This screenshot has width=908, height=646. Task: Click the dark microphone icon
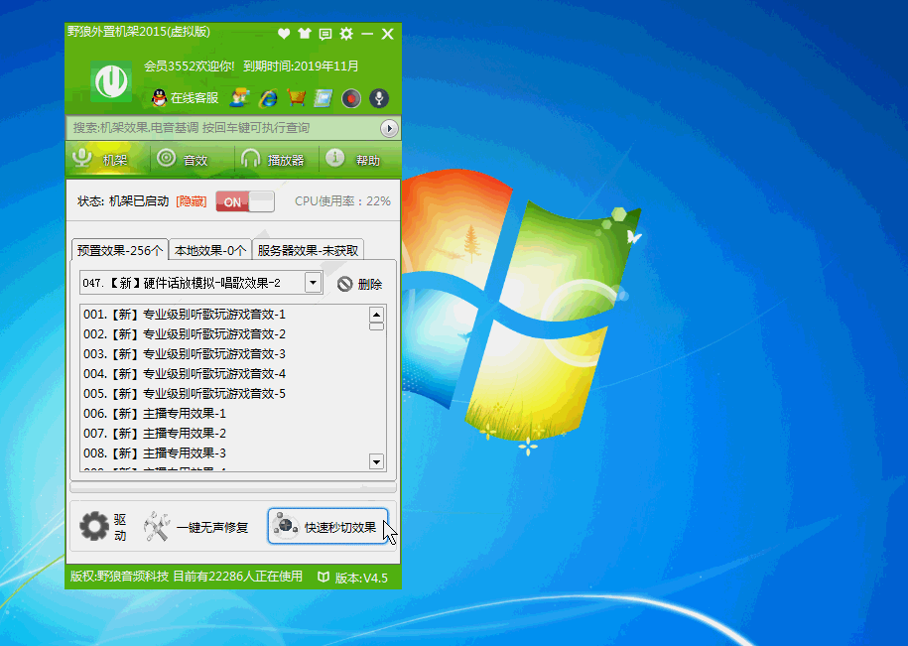(x=379, y=98)
